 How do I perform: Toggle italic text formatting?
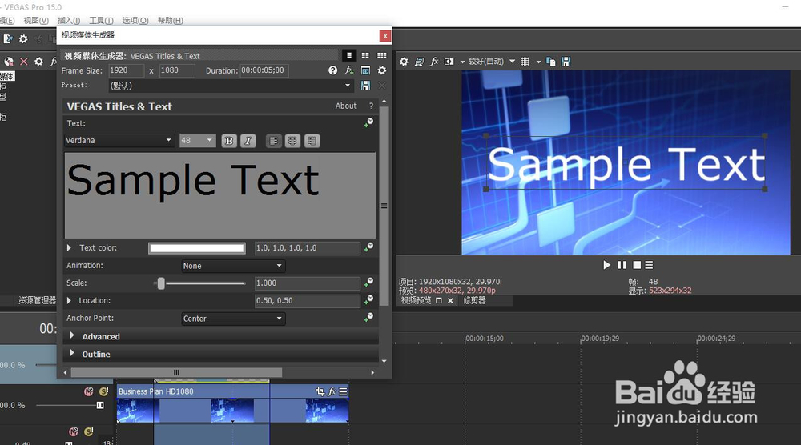[248, 141]
